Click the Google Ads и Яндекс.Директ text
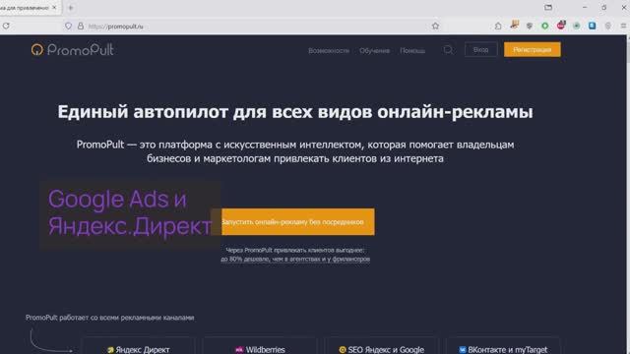This screenshot has width=630, height=354. point(130,212)
